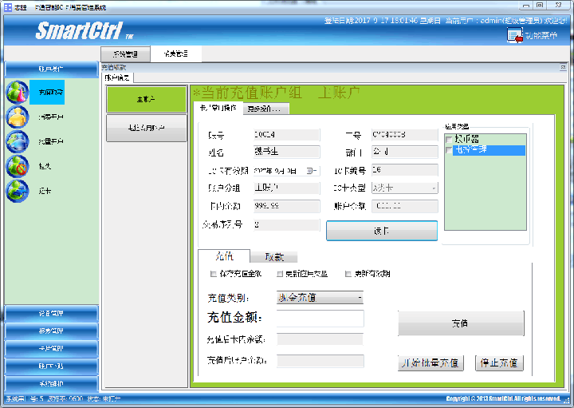This screenshot has width=574, height=408.
Task: Click the yellow user icon in sidebar
Action: (18, 117)
